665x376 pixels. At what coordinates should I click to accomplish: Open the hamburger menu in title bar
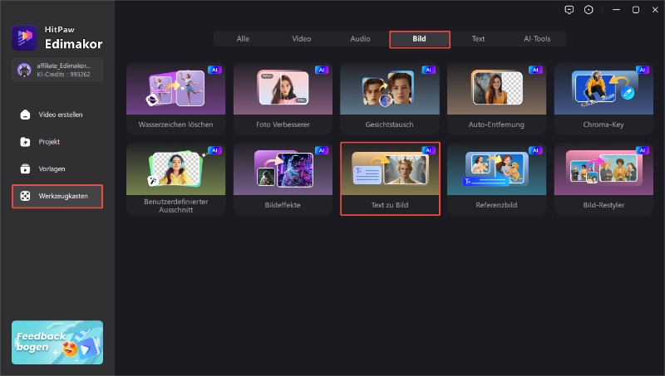pos(613,10)
